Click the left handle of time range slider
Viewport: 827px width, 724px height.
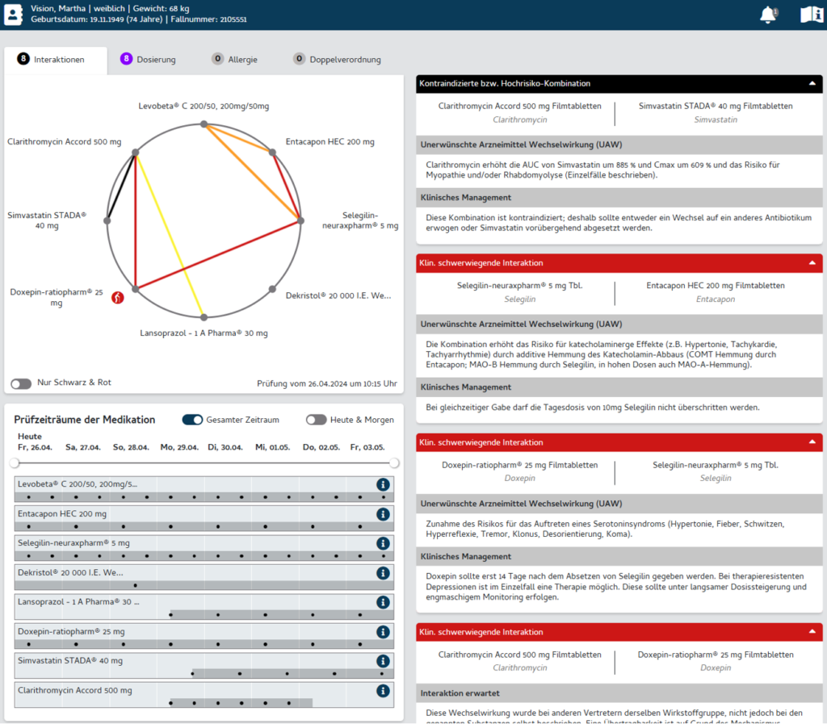(15, 463)
